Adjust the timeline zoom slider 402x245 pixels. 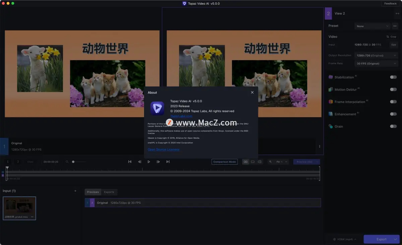(x=79, y=162)
